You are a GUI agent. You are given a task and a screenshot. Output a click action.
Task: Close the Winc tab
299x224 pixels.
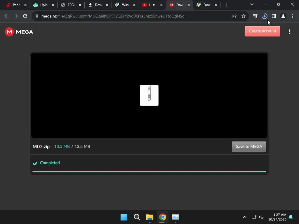click(134, 5)
